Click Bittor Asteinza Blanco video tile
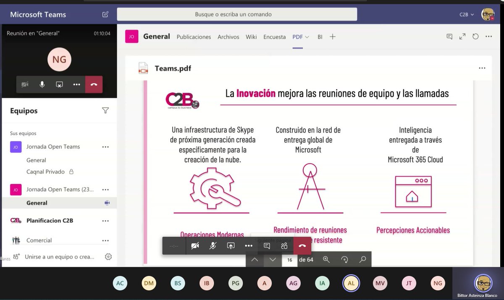 pyautogui.click(x=478, y=284)
